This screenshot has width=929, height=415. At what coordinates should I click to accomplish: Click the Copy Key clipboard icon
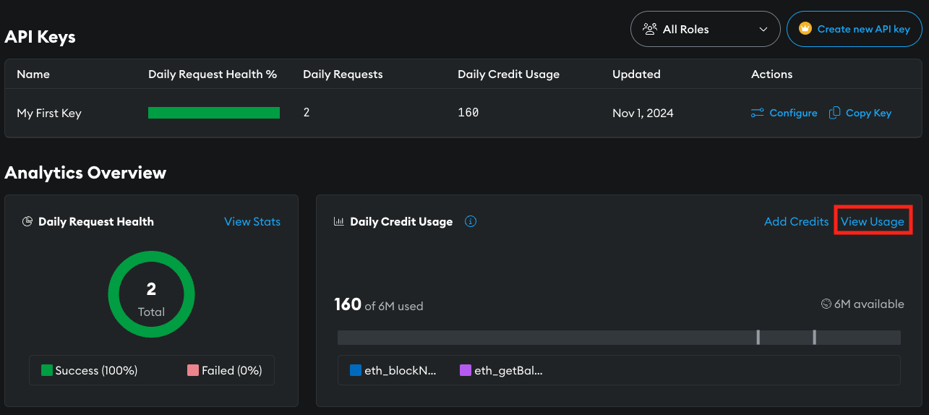coord(834,113)
